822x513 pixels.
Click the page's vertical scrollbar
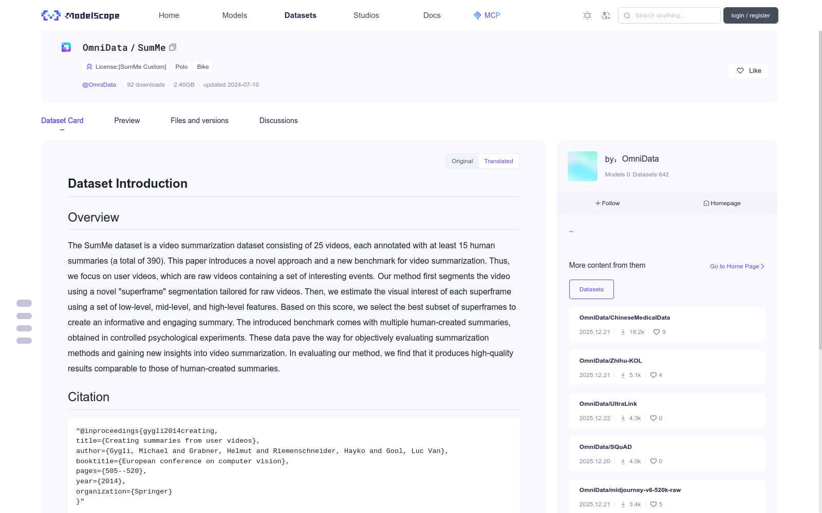coord(820,190)
